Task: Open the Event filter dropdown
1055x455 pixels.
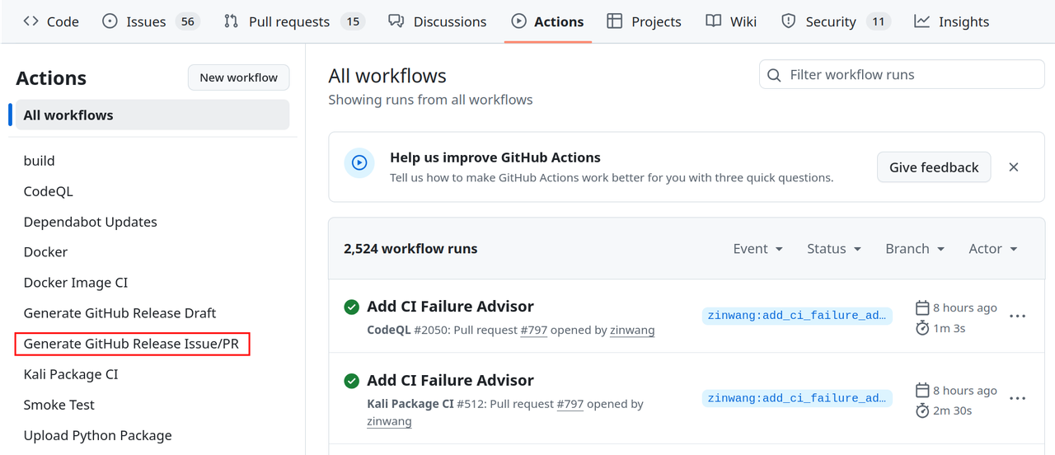Action: pyautogui.click(x=758, y=249)
